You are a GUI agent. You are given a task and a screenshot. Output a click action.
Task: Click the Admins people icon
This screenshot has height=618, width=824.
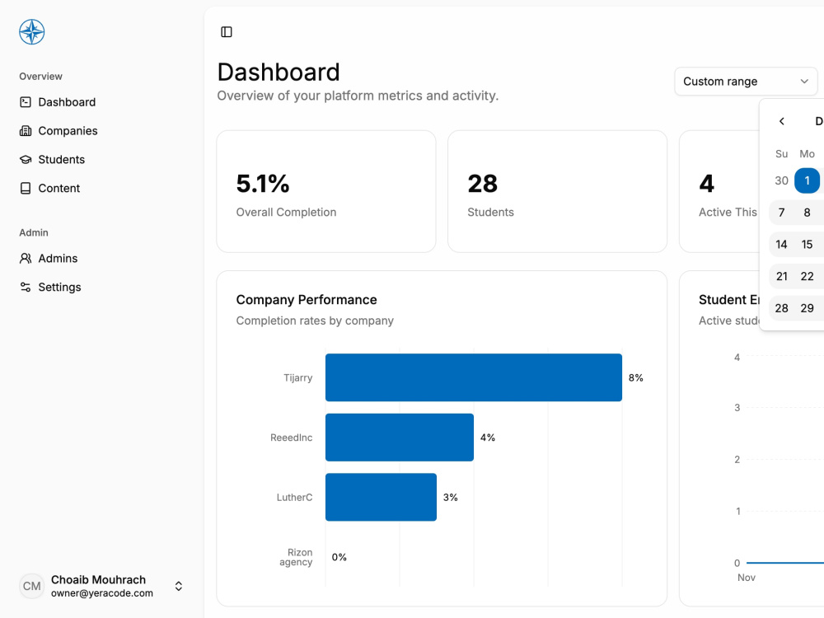coord(26,259)
